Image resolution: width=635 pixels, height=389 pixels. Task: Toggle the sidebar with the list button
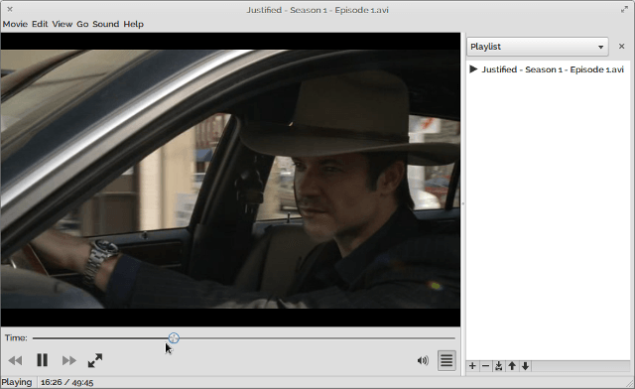[x=446, y=360]
